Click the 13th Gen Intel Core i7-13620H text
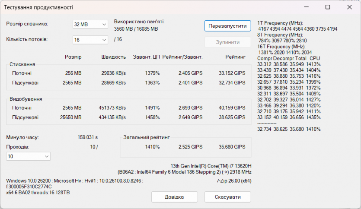361x209 pixels. click(x=211, y=165)
